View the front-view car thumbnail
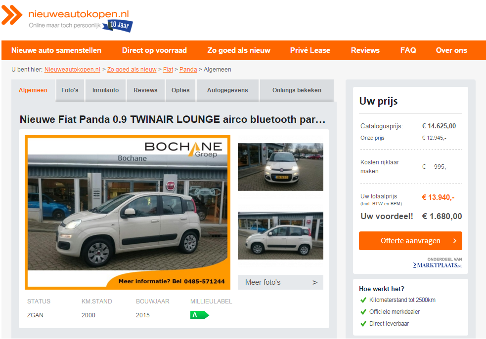 tap(280, 167)
